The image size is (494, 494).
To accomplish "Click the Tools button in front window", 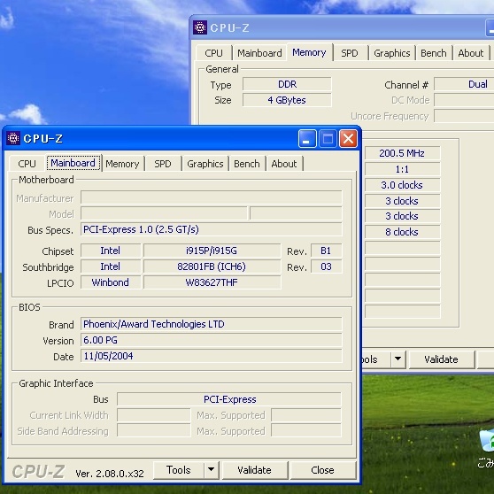I will 178,470.
